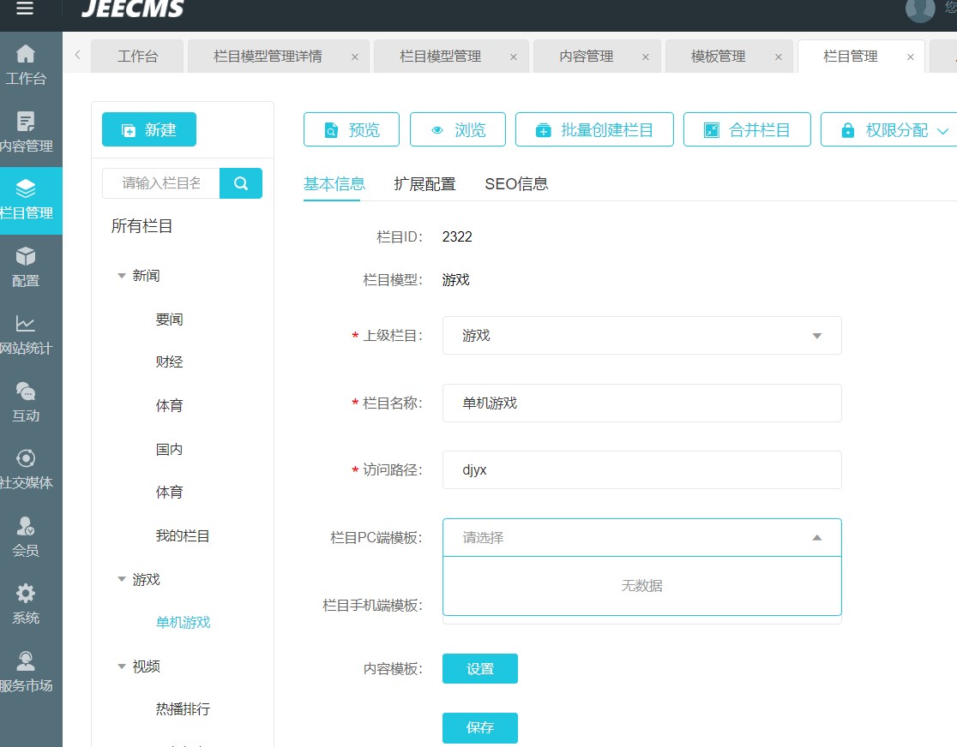The image size is (957, 747).
Task: Click the hamburger menu icon
Action: coord(25,9)
